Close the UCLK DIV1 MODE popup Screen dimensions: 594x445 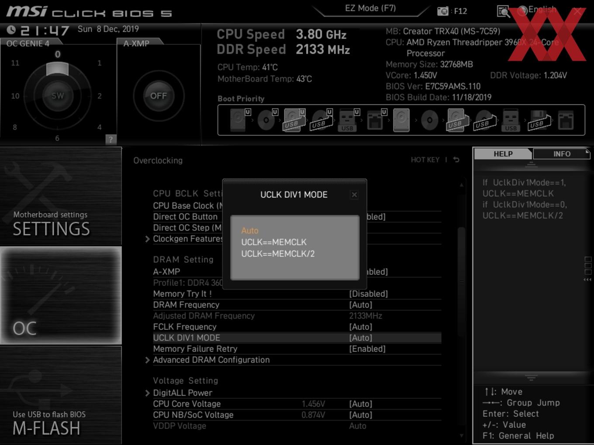pos(354,195)
